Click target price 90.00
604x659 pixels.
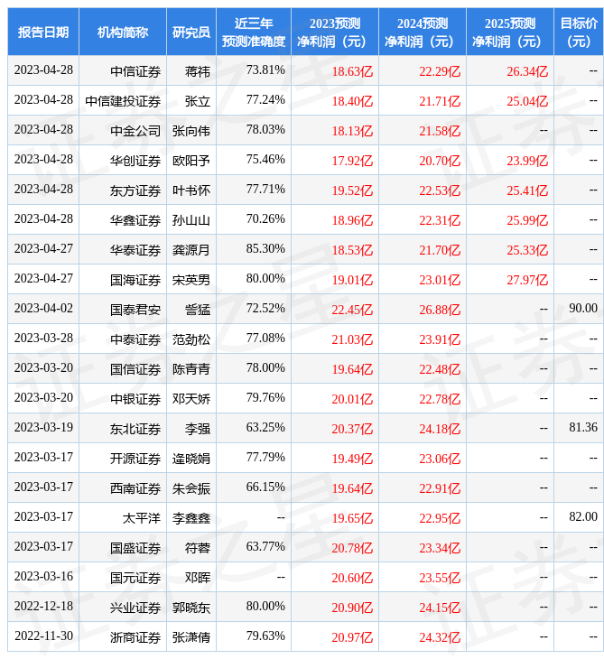(583, 308)
